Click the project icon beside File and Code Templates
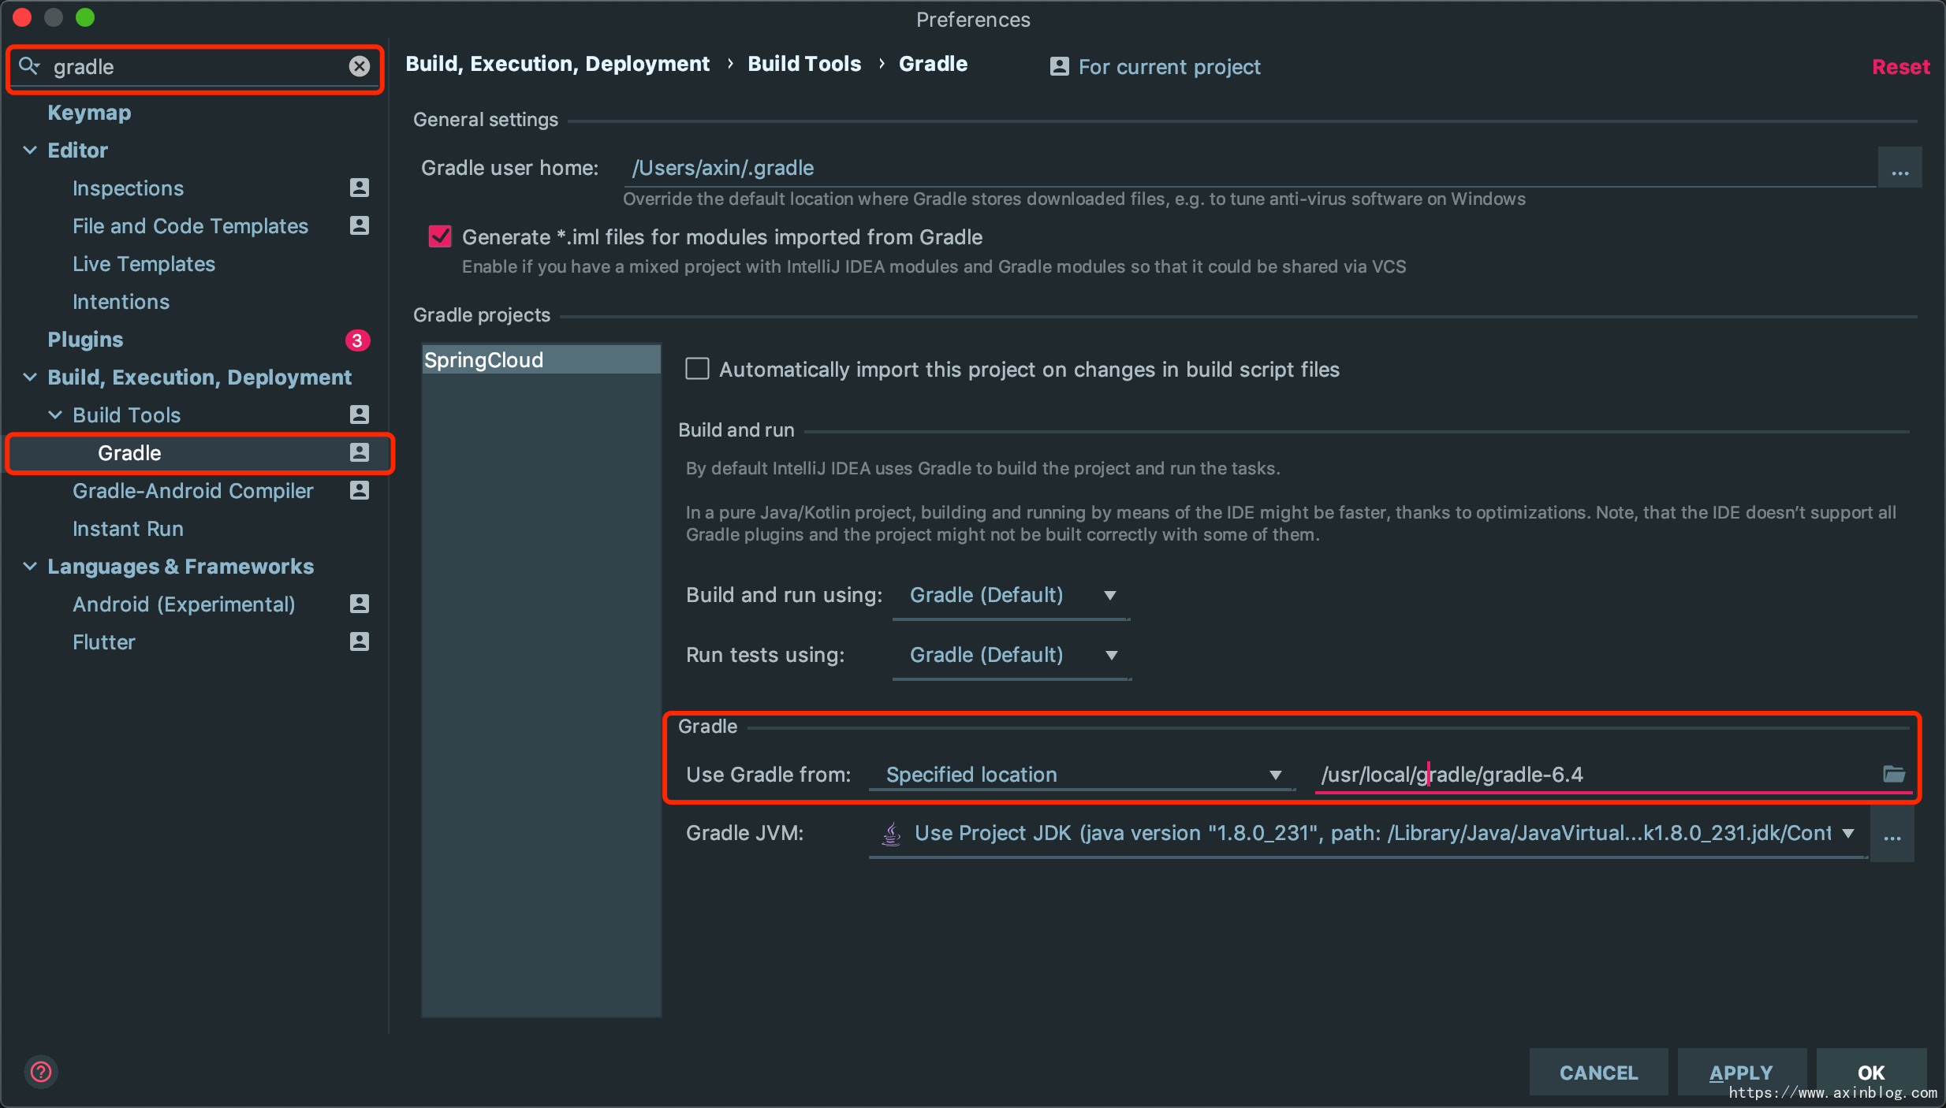Screen dimensions: 1946x1108 point(360,225)
